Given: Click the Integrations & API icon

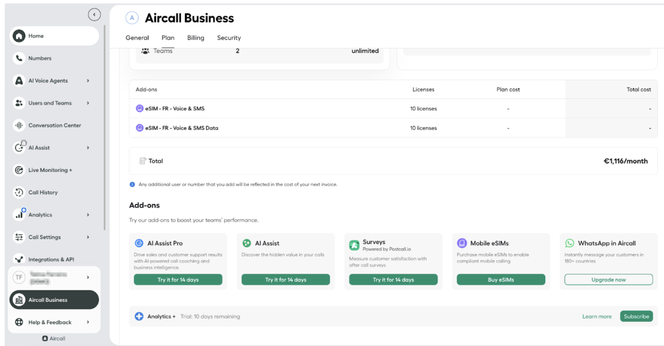Looking at the screenshot, I should [x=19, y=259].
